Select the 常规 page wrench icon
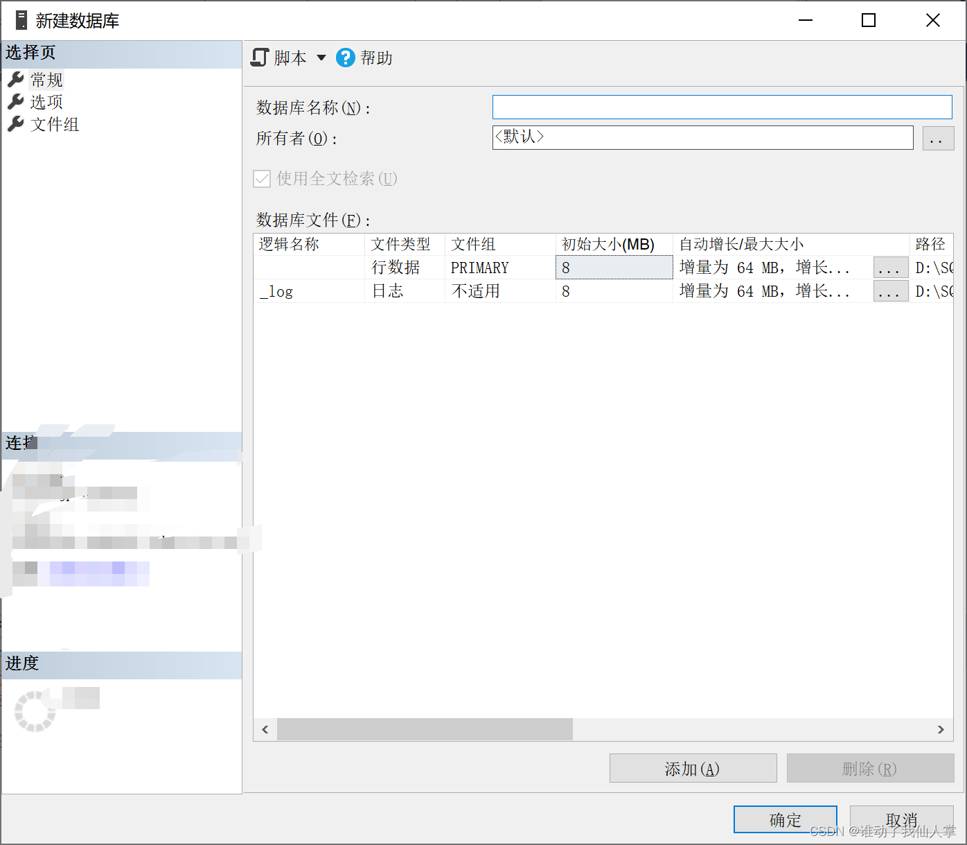The width and height of the screenshot is (967, 845). [x=16, y=80]
